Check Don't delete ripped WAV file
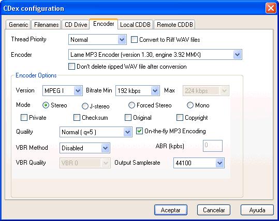 click(x=71, y=67)
